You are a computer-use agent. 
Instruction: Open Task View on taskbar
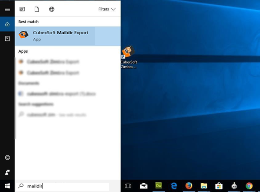[128, 186]
